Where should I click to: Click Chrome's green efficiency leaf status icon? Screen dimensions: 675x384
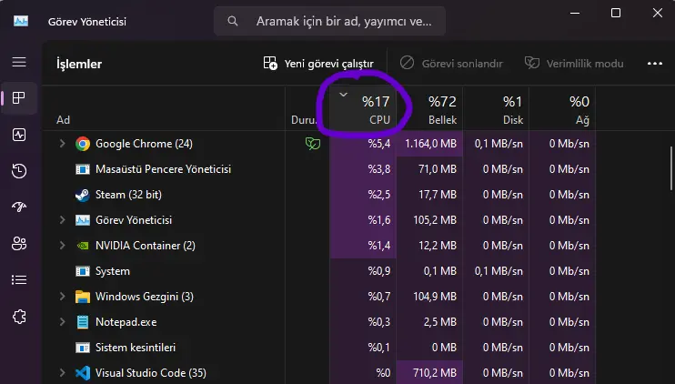point(313,144)
